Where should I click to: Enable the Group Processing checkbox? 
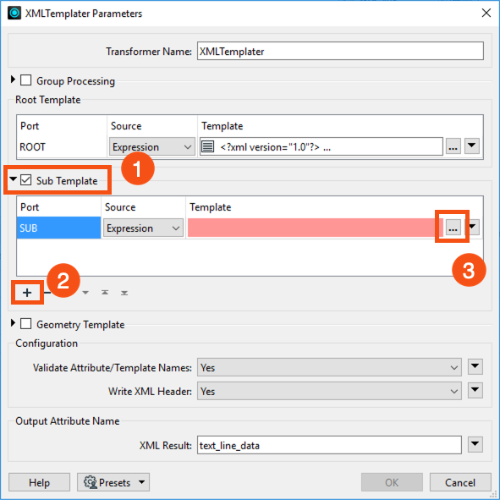click(26, 80)
